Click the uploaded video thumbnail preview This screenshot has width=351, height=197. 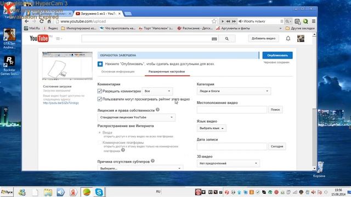click(67, 66)
